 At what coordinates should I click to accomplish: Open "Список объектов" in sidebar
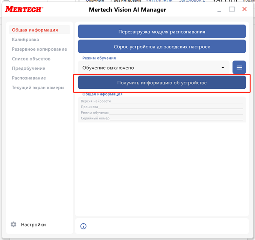pos(31,59)
